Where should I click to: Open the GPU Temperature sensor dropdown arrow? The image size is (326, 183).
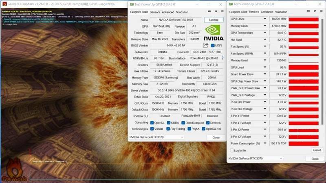click(265, 33)
